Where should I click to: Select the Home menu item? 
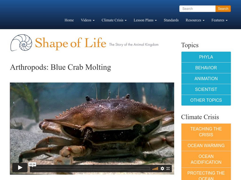point(69,20)
